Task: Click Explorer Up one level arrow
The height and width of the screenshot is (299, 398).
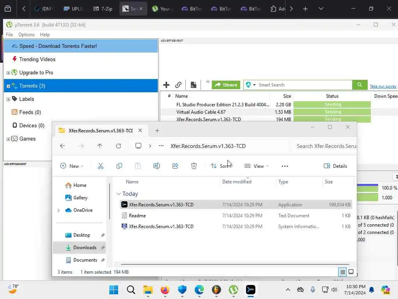Action: 99,146
